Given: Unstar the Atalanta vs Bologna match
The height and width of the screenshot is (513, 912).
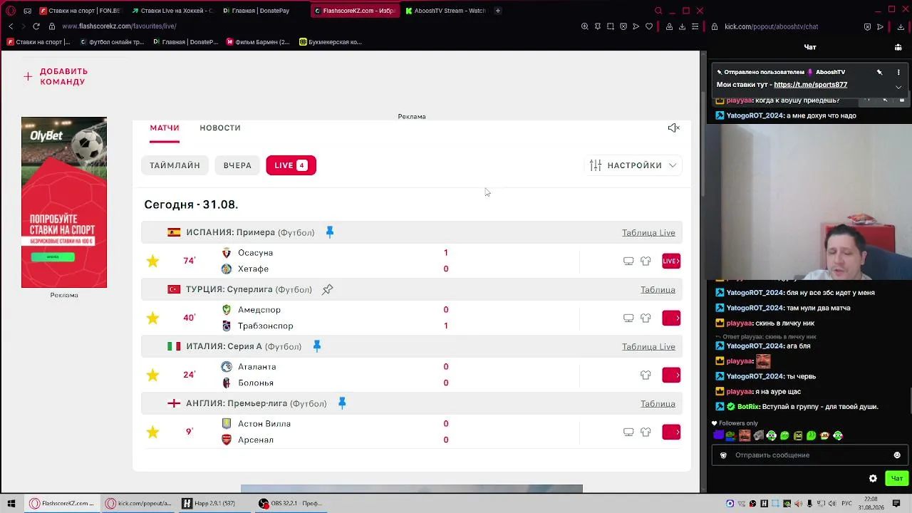Looking at the screenshot, I should [152, 375].
